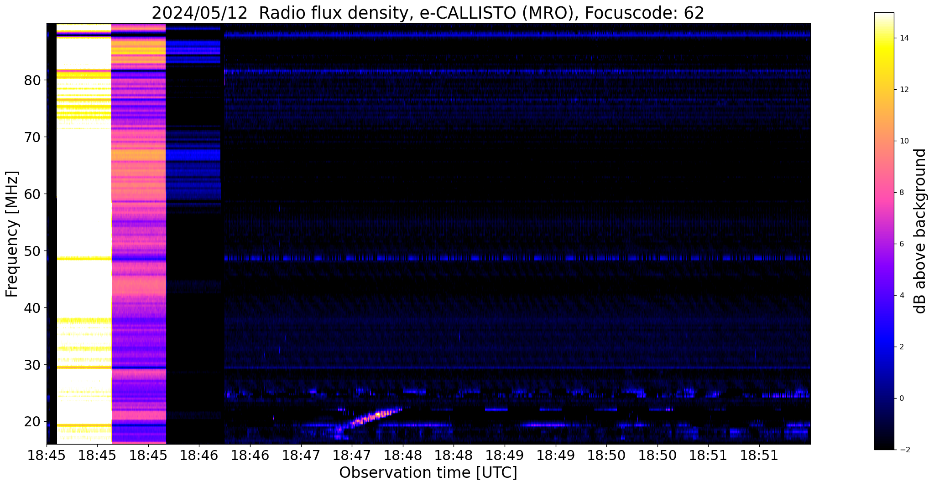This screenshot has width=934, height=486.
Task: Click the saturated white band in the spectrogram
Action: coord(84,234)
